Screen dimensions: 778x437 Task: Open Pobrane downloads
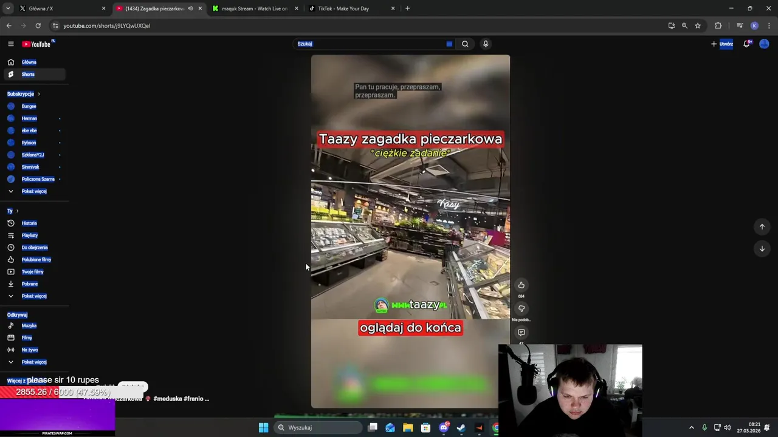pos(29,284)
